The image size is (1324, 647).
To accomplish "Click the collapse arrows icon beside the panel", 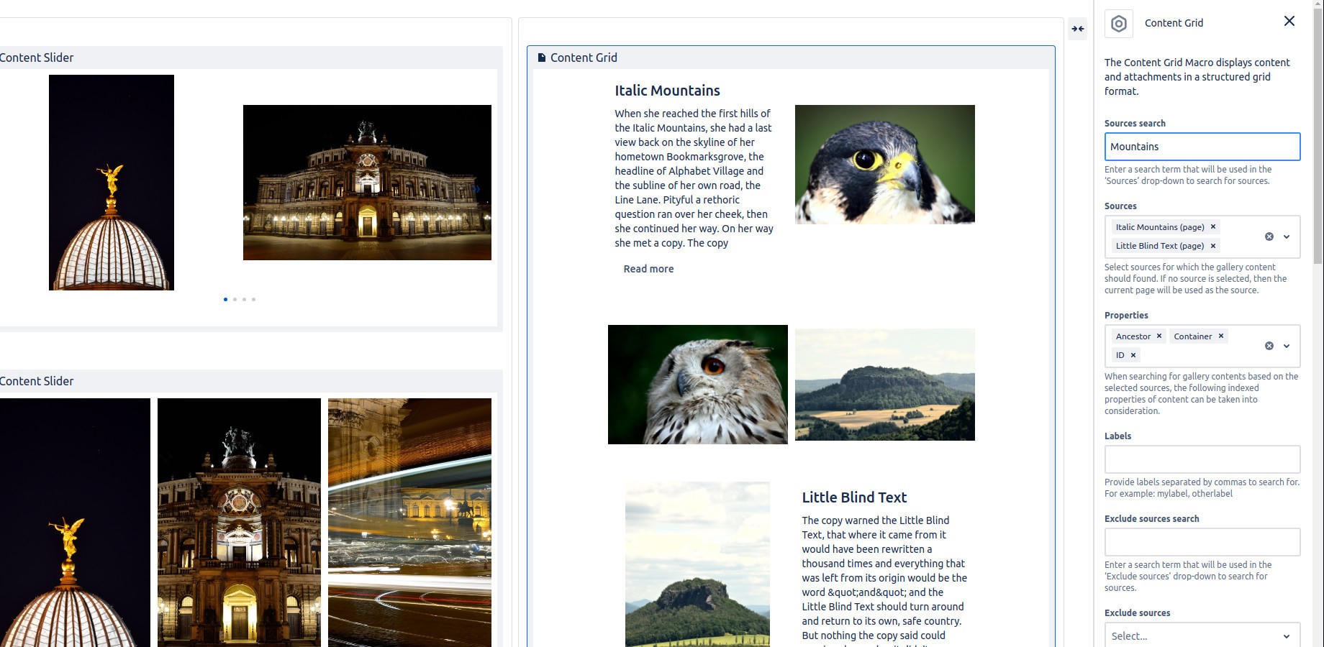I will pos(1077,29).
